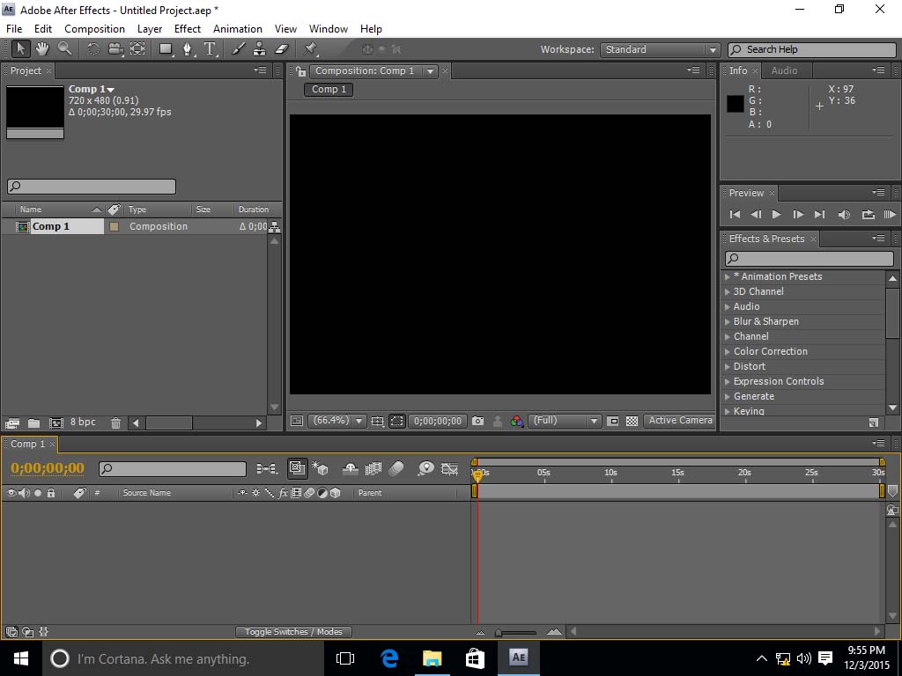Toggle Draft 3D in timeline
The width and height of the screenshot is (902, 676).
(x=321, y=469)
